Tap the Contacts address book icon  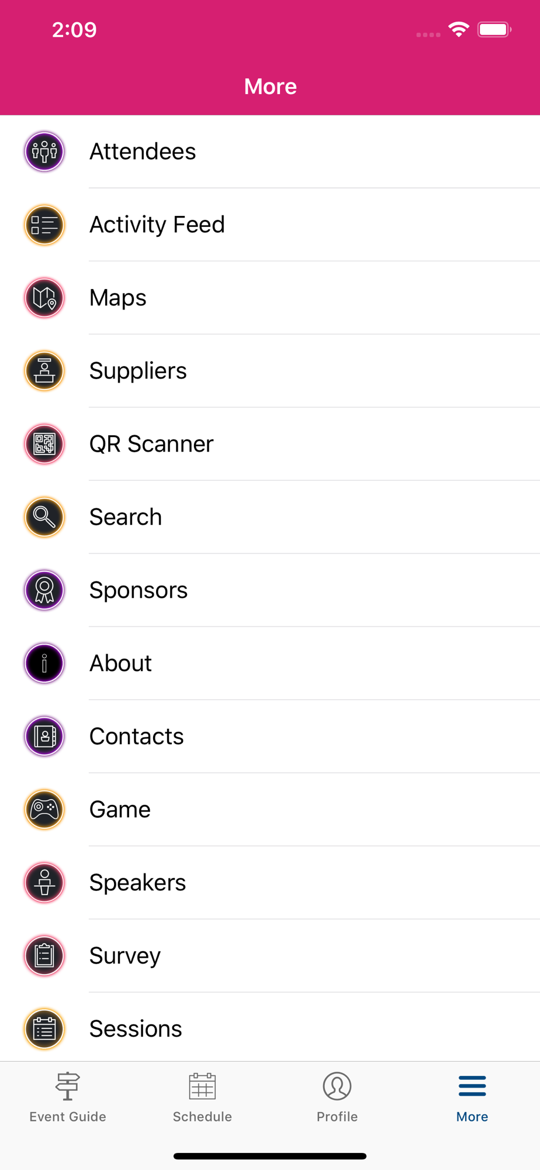44,737
